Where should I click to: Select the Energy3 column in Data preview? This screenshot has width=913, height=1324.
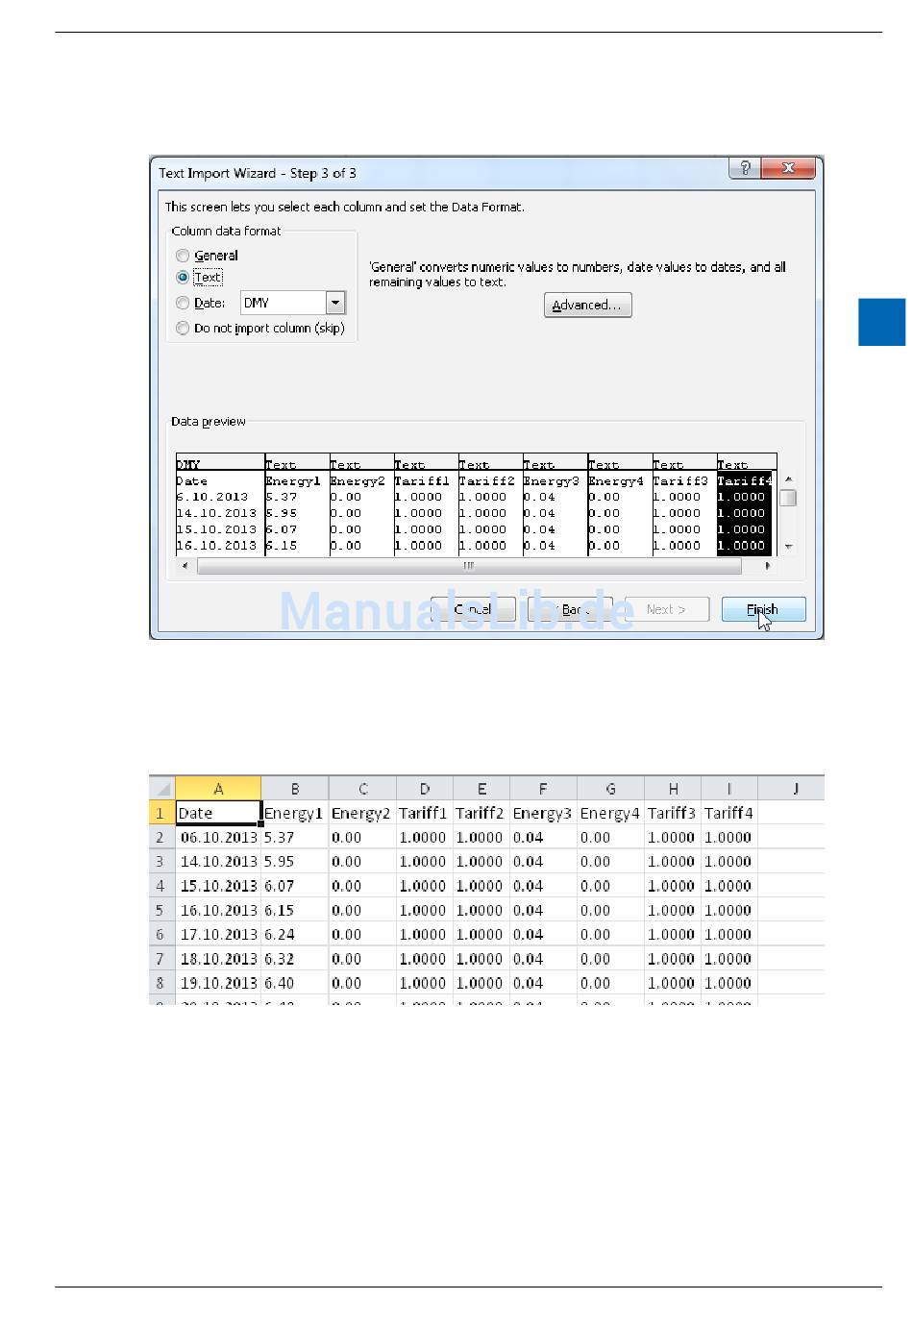click(x=555, y=505)
